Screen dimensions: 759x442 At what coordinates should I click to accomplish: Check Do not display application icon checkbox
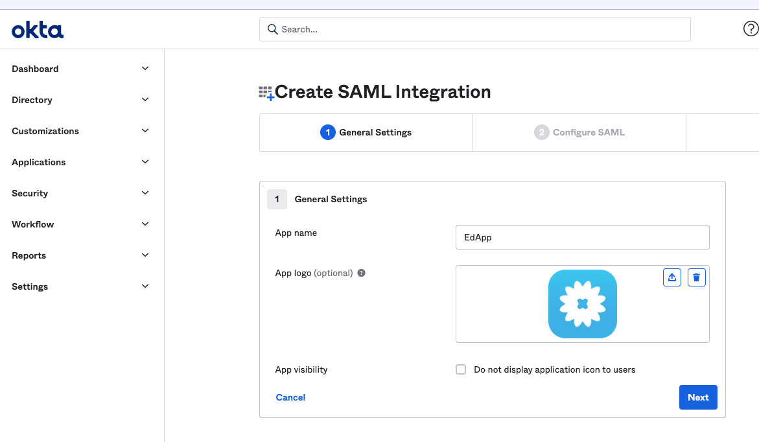coord(461,369)
